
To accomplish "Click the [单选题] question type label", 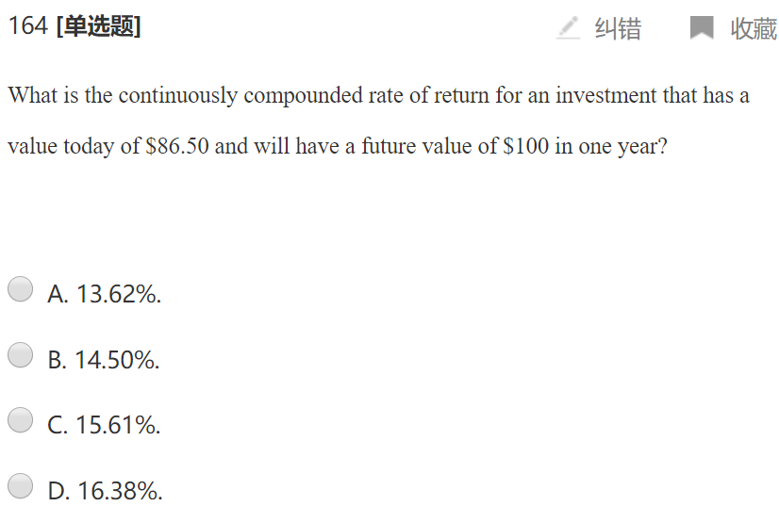I will tap(99, 27).
